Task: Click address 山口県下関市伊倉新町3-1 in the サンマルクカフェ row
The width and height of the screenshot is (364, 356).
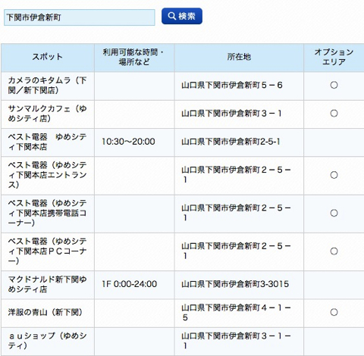Action: click(x=231, y=114)
